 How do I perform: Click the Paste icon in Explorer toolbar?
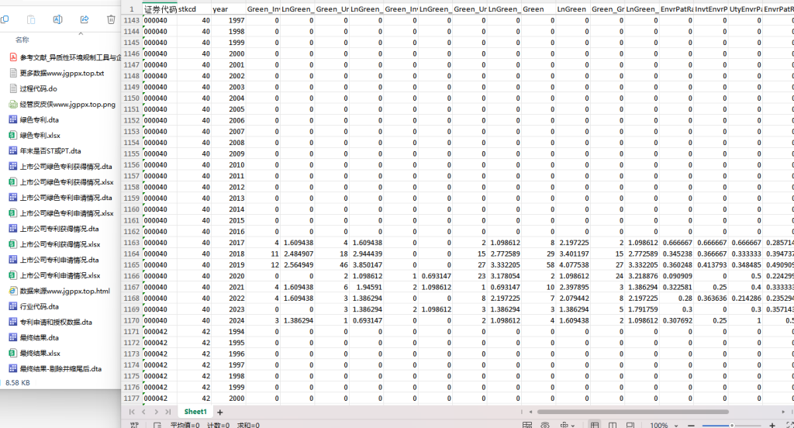(x=31, y=19)
